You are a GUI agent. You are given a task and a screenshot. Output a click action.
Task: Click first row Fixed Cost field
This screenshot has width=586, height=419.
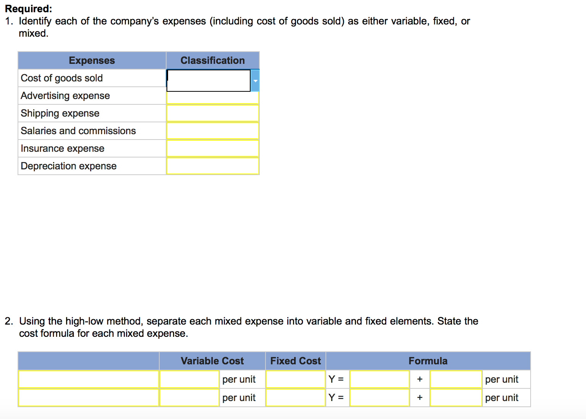click(x=296, y=379)
